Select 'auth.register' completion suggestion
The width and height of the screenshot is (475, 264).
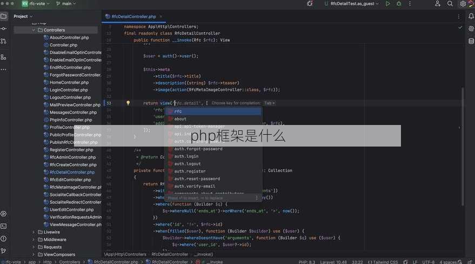pos(213,171)
